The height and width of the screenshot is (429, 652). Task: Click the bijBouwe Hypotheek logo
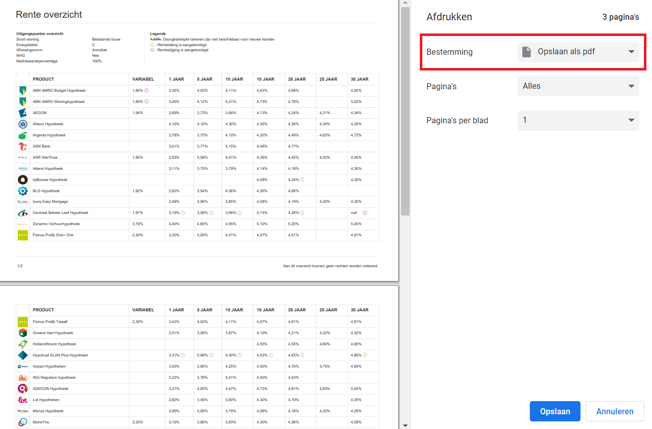click(x=22, y=180)
